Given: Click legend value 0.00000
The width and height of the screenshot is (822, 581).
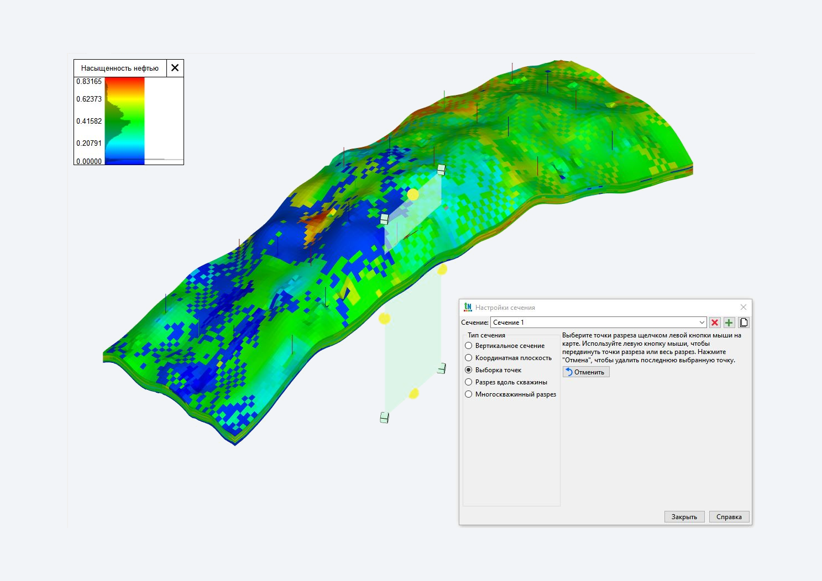Looking at the screenshot, I should [x=89, y=161].
